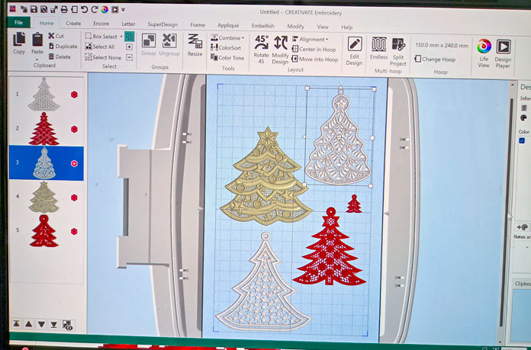The width and height of the screenshot is (531, 350).
Task: Select design 1 in the list
Action: [47, 94]
